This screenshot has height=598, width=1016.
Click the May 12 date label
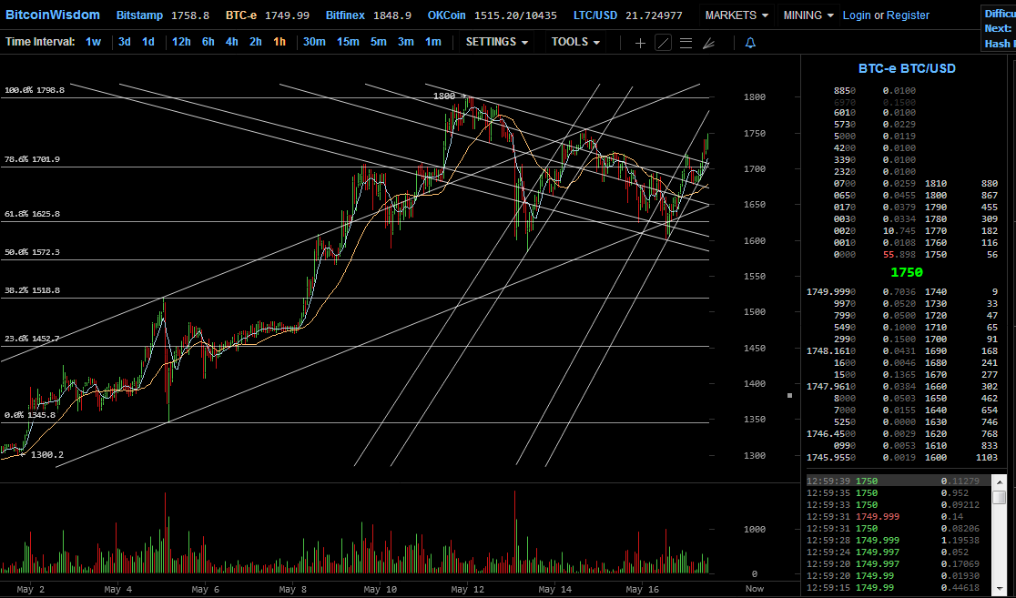[468, 589]
